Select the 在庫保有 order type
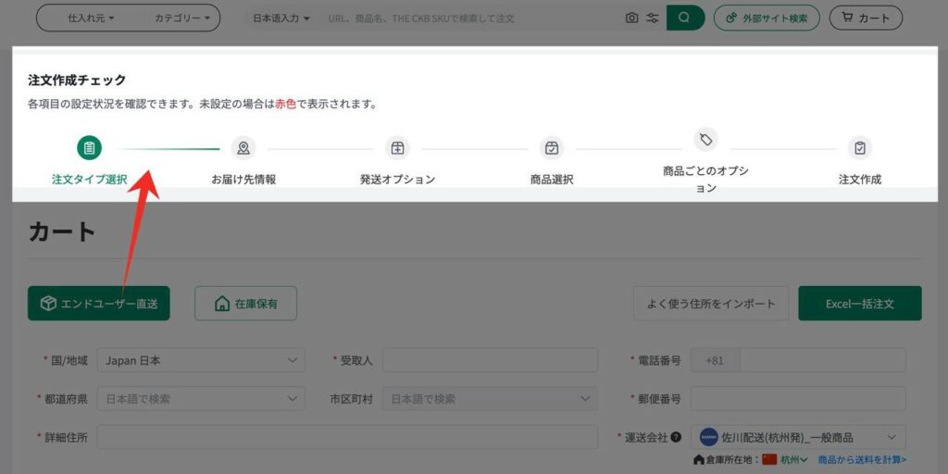 click(245, 304)
